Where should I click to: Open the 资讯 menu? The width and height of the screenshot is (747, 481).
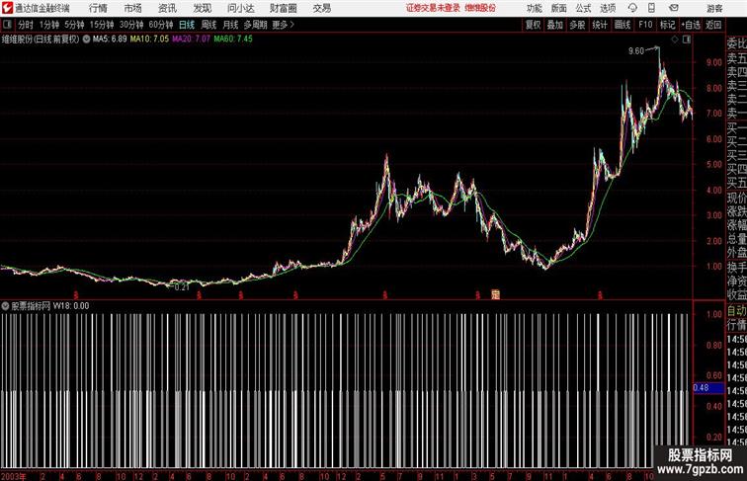pos(167,8)
